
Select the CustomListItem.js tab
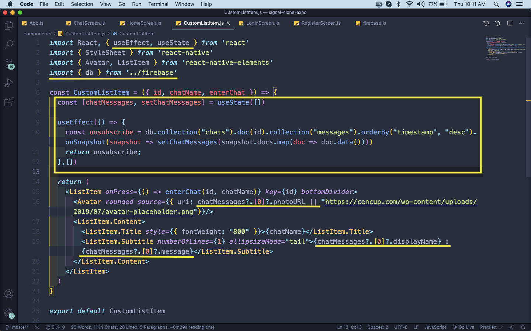click(204, 23)
